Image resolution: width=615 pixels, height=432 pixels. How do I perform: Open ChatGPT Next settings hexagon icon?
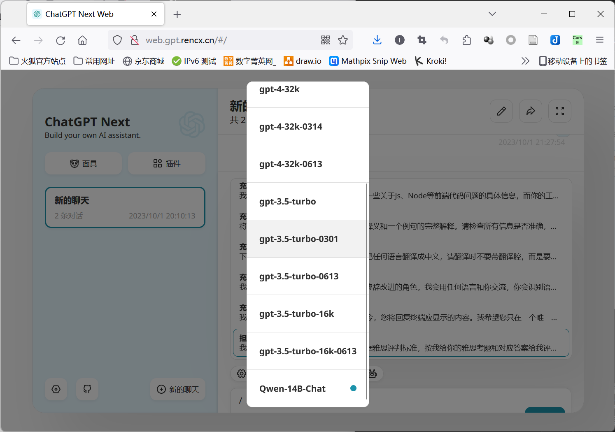(x=56, y=389)
